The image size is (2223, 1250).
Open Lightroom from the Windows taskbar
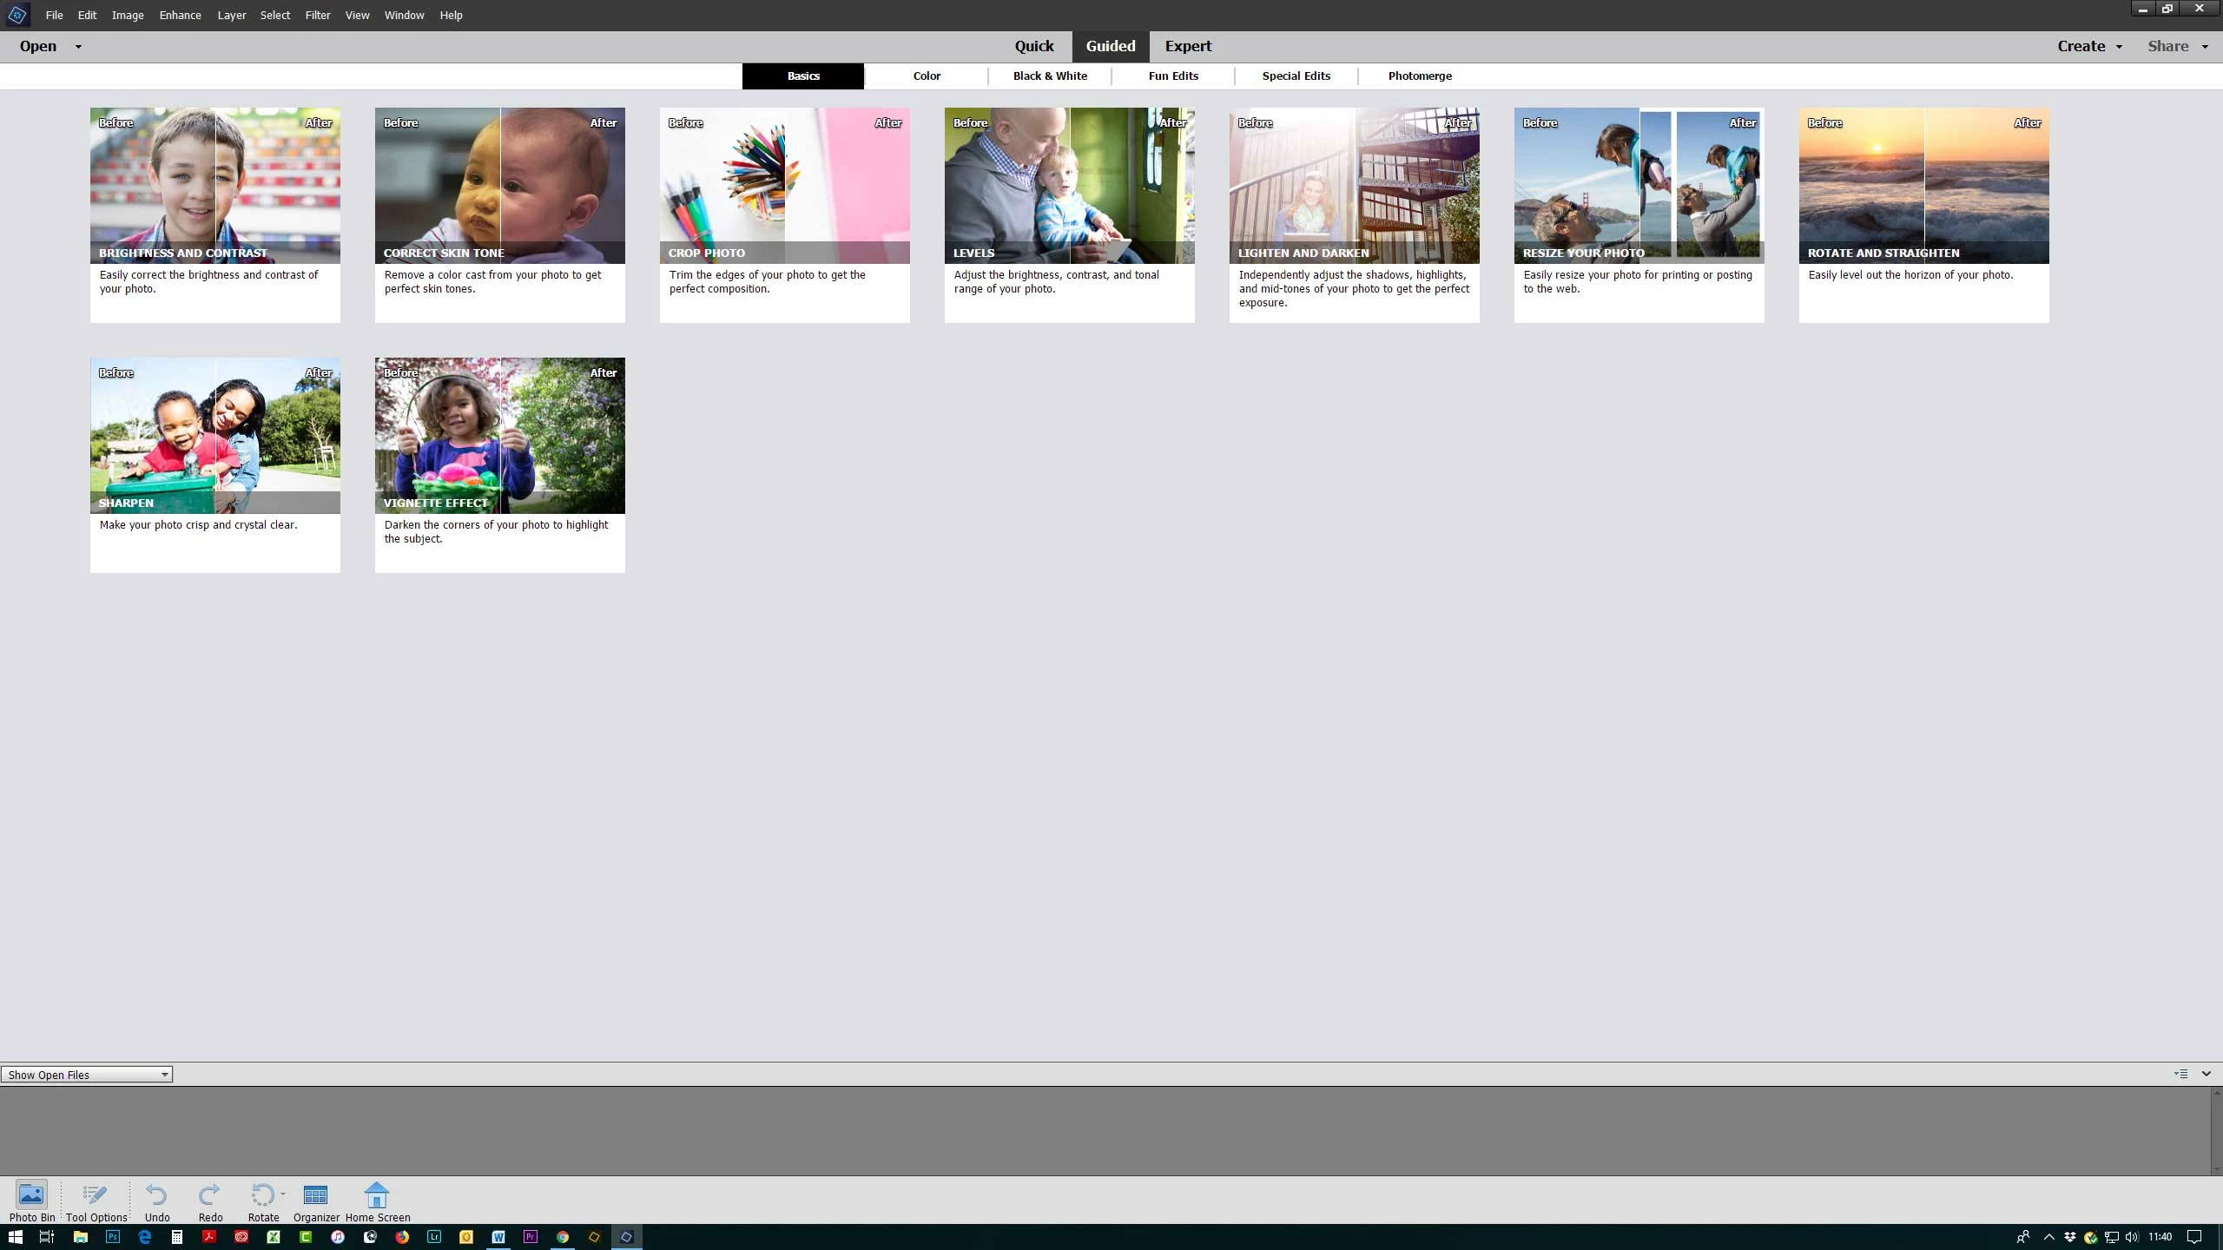point(434,1237)
